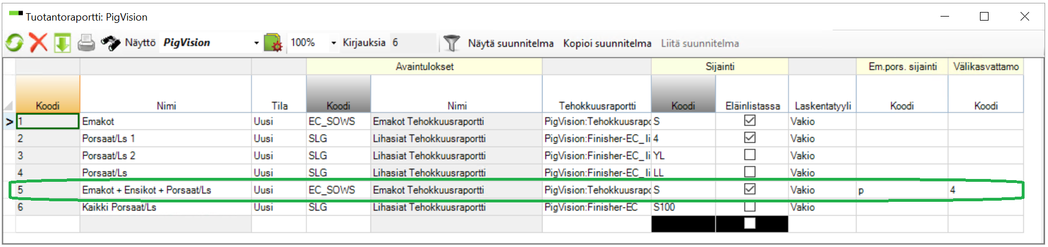This screenshot has height=247, width=1048.
Task: Check Eläinlistassa for Porsaat/Ls 2 row
Action: tap(750, 155)
